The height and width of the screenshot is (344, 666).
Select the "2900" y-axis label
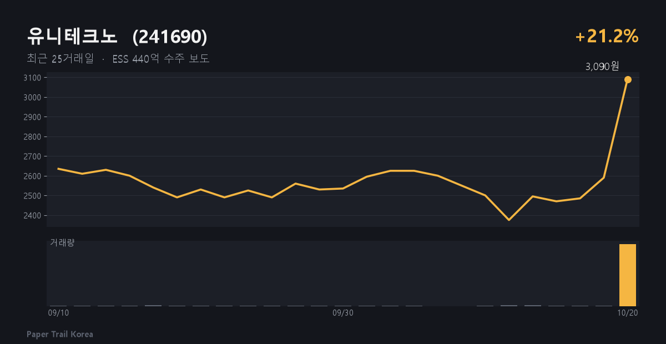[x=32, y=117]
